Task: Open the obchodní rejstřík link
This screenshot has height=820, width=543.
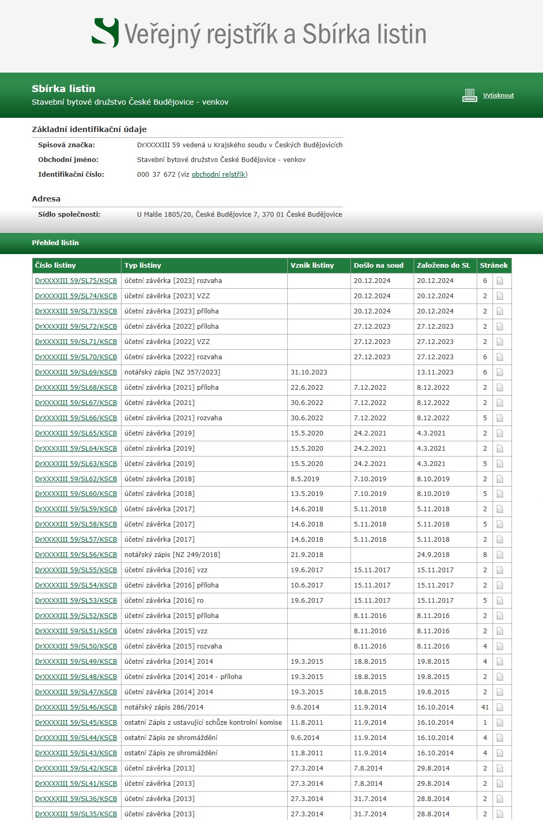Action: 218,175
